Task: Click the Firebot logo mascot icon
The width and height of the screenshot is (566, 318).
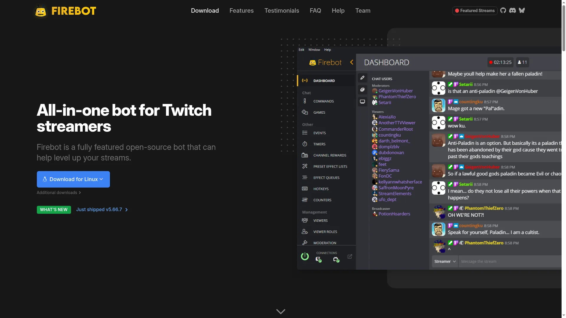Action: tap(41, 11)
